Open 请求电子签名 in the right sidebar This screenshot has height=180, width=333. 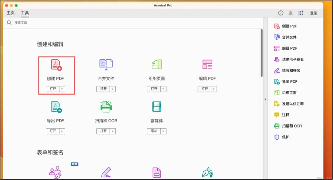coord(289,60)
